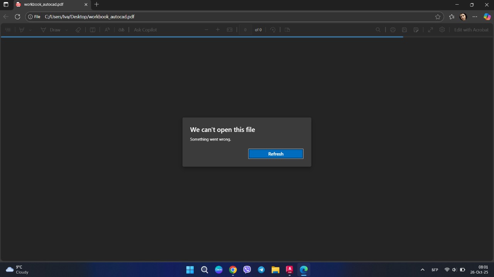Image resolution: width=494 pixels, height=277 pixels.
Task: Open the table of contents panel
Action: [x=8, y=30]
